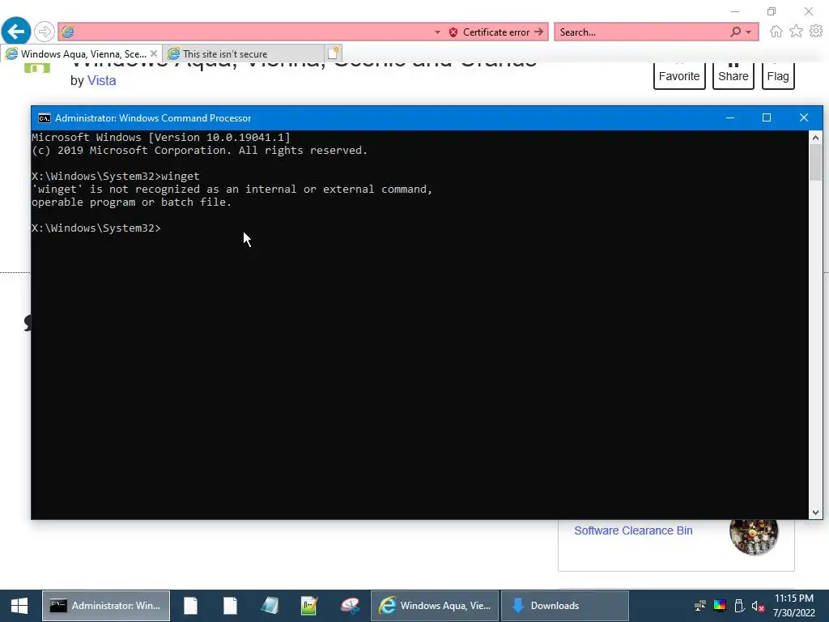829x622 pixels.
Task: Click the Internet Explorer page icon in address bar
Action: coord(67,32)
